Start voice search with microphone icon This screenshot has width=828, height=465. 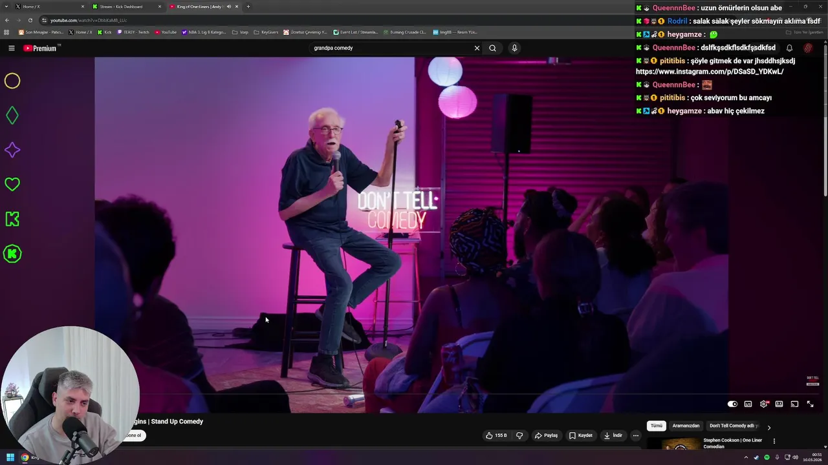[x=514, y=48]
